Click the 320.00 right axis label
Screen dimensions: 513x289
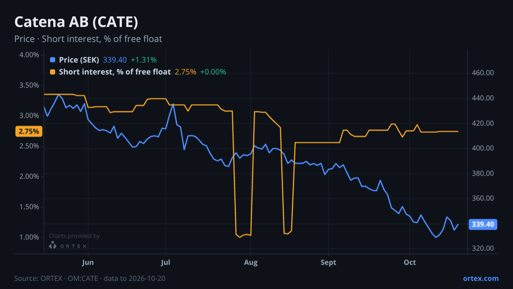coord(483,248)
